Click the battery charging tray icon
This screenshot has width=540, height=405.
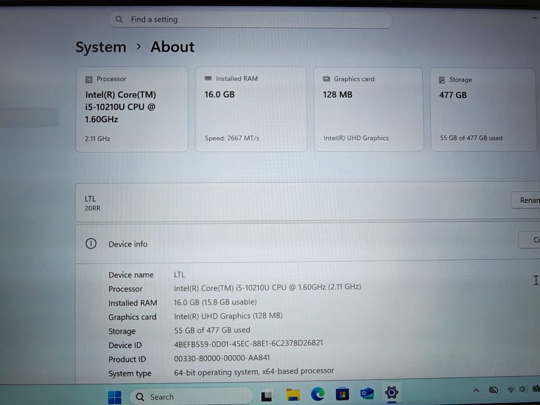[x=536, y=388]
